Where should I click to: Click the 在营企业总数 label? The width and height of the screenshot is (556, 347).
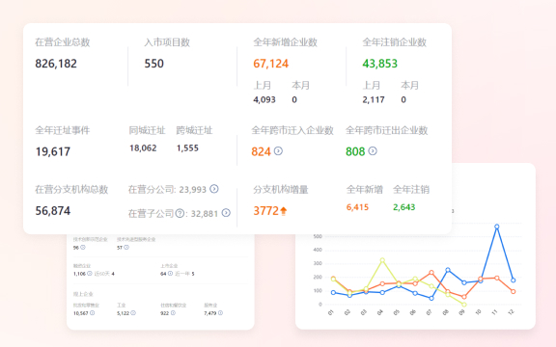coord(63,42)
